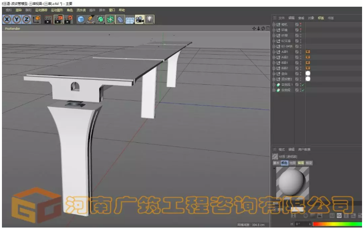364x229 pixels.
Task: Open render settings clapperboard with gear
Action: click(68, 19)
